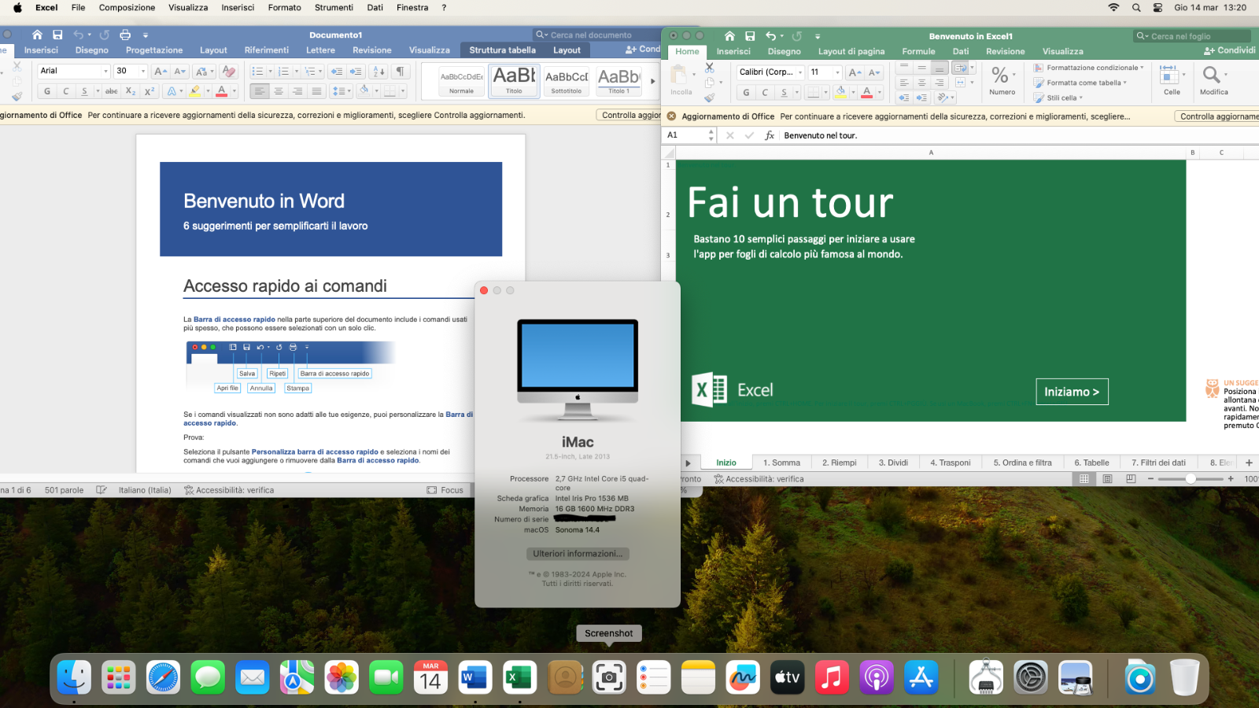Click Excel Undo arrow icon
Viewport: 1259px width, 708px height.
tap(770, 36)
